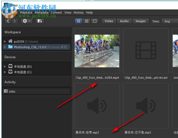Filter by Audio files

tap(124, 21)
